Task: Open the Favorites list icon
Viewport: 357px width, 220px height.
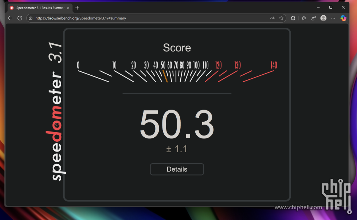Action: click(x=304, y=18)
